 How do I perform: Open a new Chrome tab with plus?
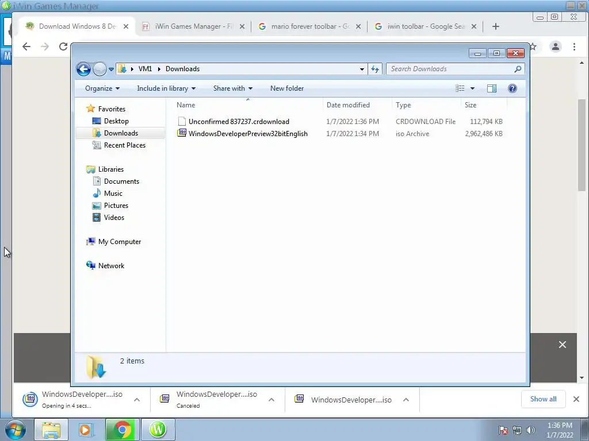pyautogui.click(x=495, y=26)
